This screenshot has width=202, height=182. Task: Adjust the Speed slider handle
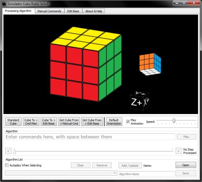pyautogui.click(x=174, y=121)
